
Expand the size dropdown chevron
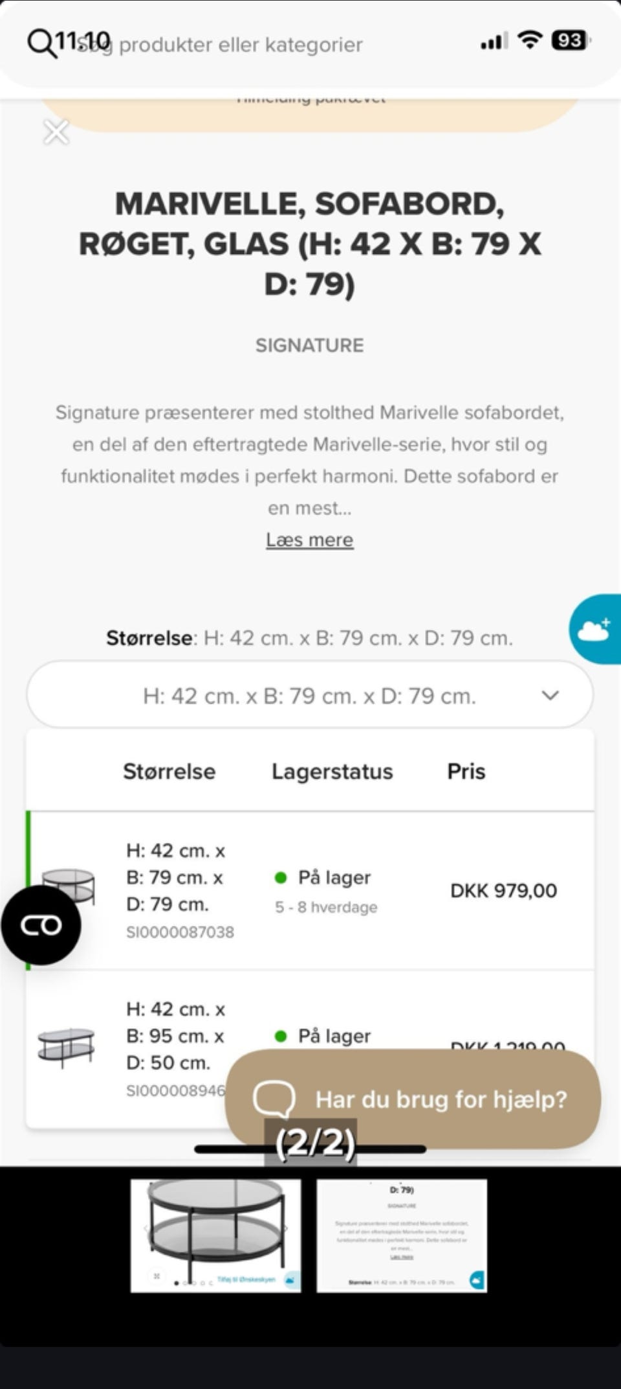coord(550,696)
